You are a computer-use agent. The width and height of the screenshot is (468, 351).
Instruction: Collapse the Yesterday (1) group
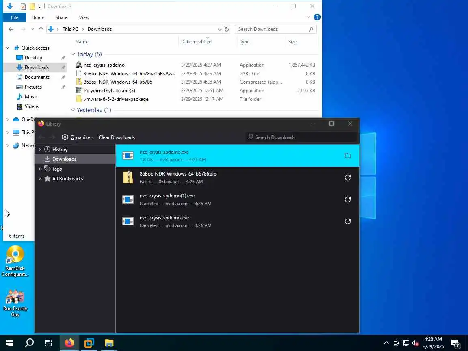(x=73, y=110)
